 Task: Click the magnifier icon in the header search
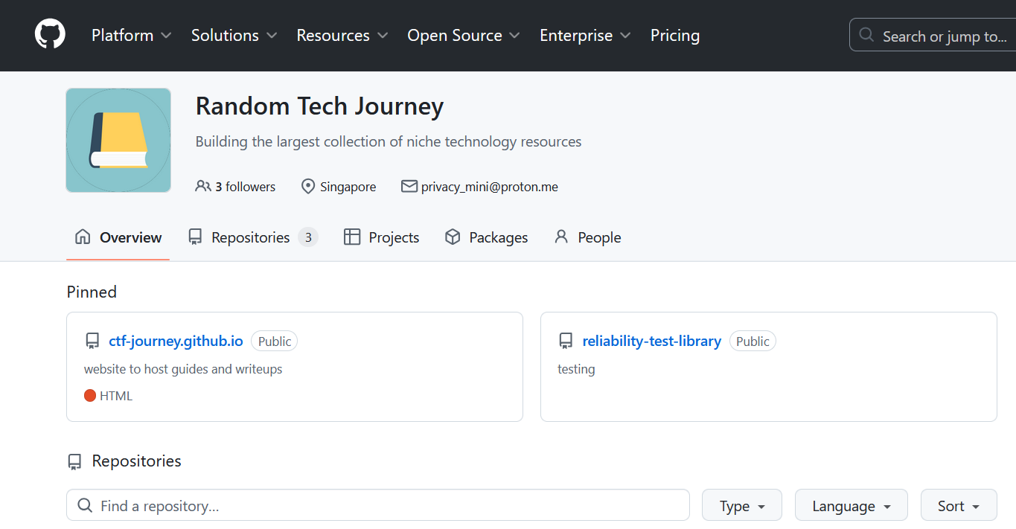pos(866,35)
